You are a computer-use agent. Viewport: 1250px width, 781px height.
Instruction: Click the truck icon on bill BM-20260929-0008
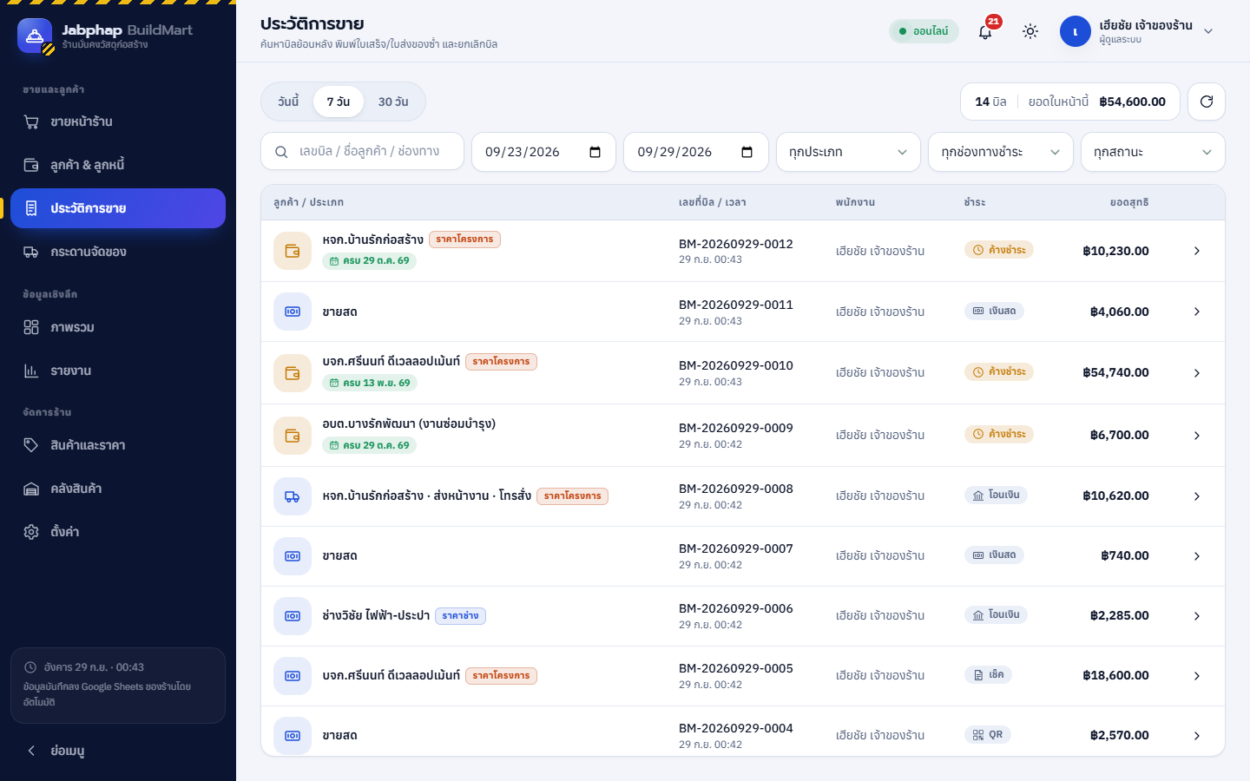[x=293, y=496]
